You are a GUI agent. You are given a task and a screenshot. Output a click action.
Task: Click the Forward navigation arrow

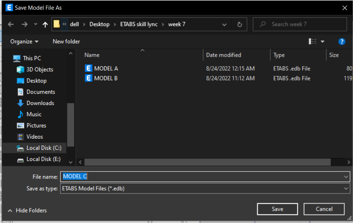click(x=25, y=24)
